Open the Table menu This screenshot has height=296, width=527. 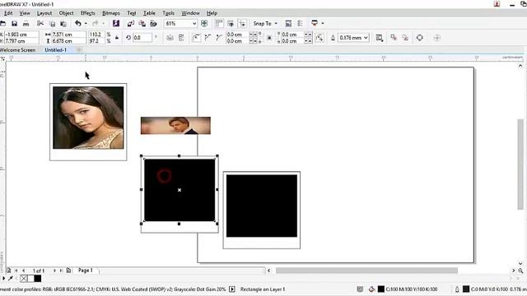[x=149, y=13]
